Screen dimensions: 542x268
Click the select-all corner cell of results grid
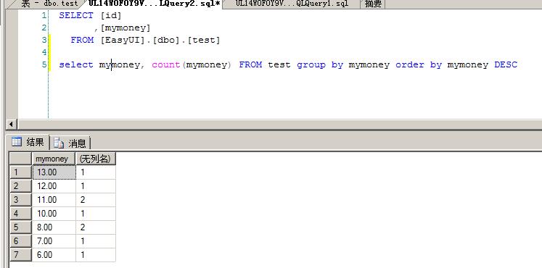tap(20, 159)
